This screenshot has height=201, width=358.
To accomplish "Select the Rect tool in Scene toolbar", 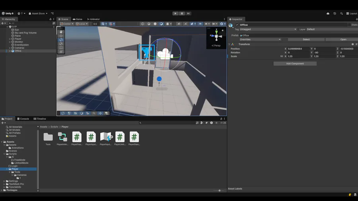I will 61,48.
